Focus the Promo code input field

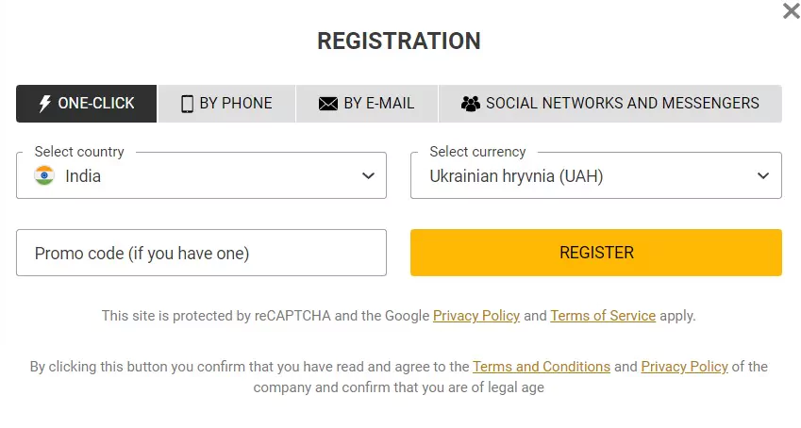click(201, 253)
